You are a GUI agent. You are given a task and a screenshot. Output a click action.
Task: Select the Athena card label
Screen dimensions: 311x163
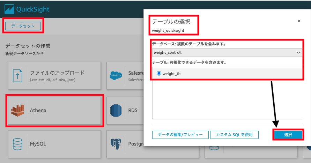pos(38,110)
